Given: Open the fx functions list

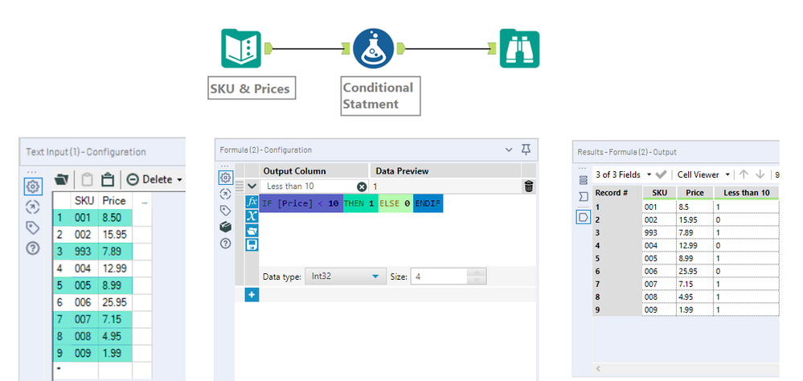Looking at the screenshot, I should coord(252,201).
